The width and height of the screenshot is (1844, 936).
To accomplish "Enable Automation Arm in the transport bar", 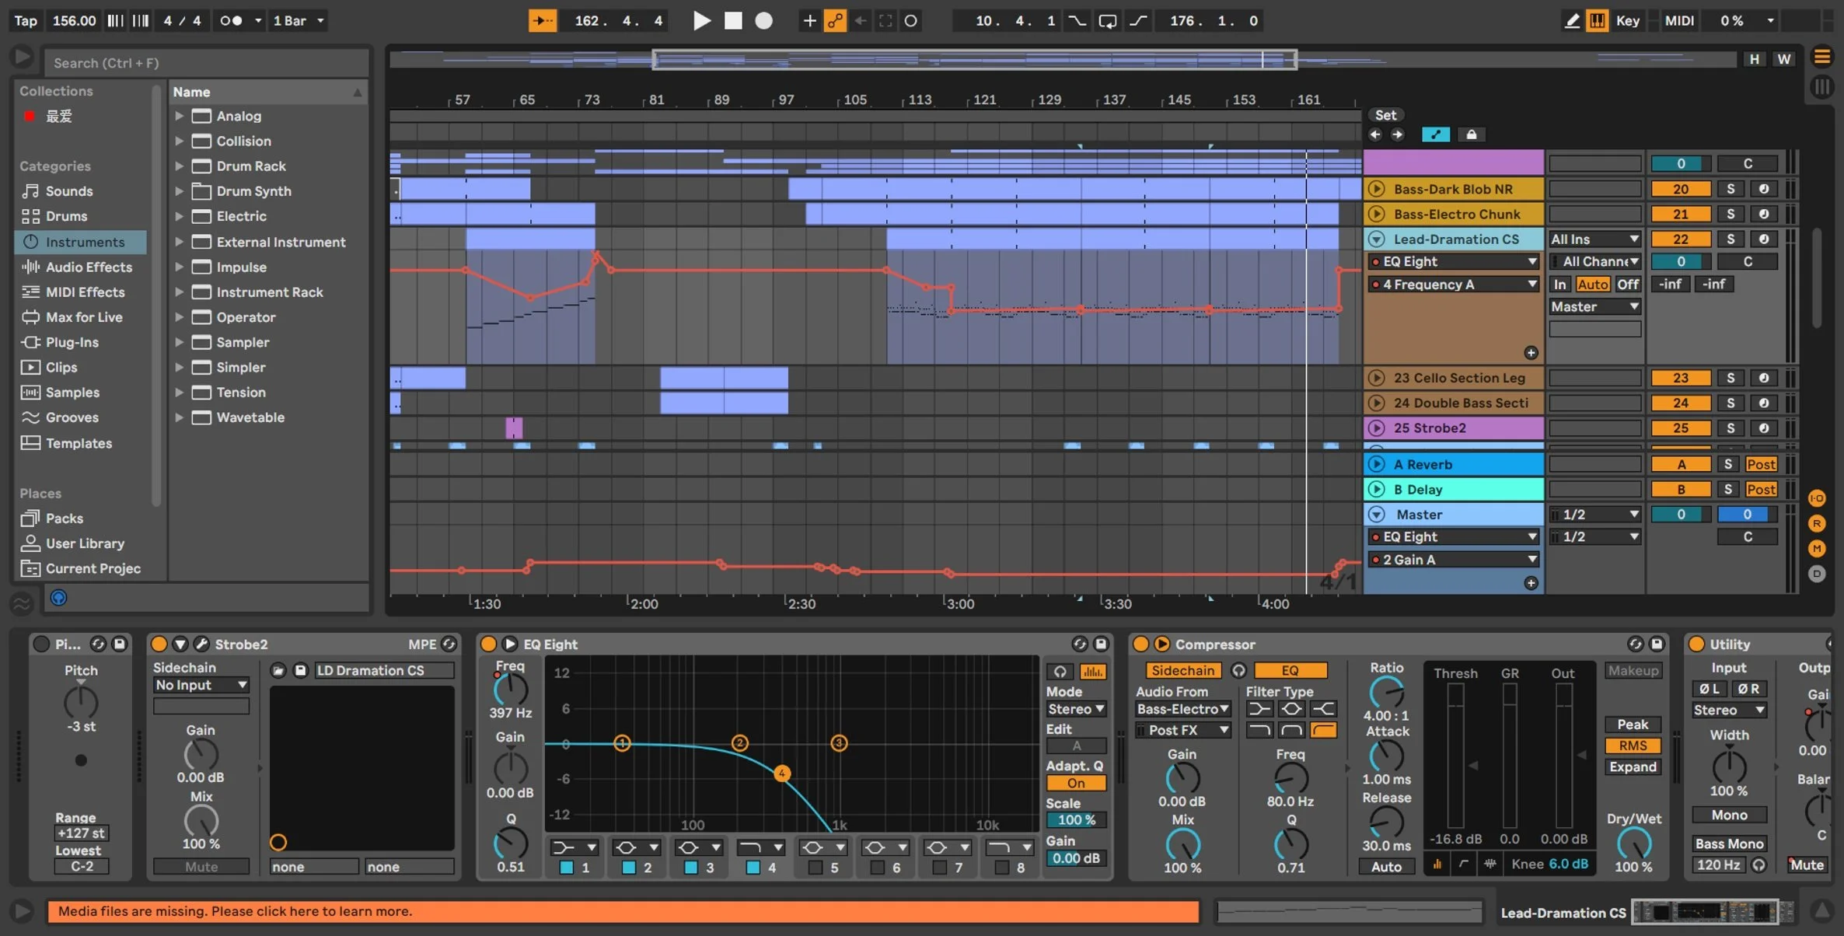I will [835, 21].
